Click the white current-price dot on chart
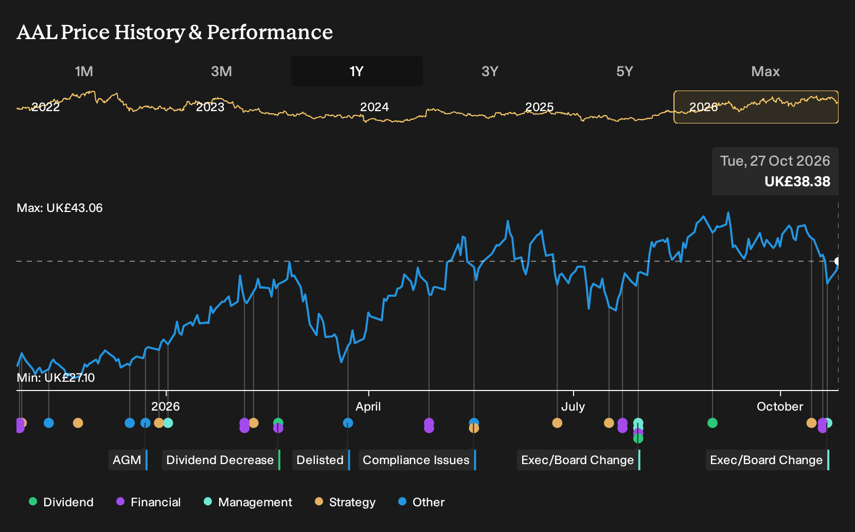Image resolution: width=855 pixels, height=532 pixels. tap(838, 261)
